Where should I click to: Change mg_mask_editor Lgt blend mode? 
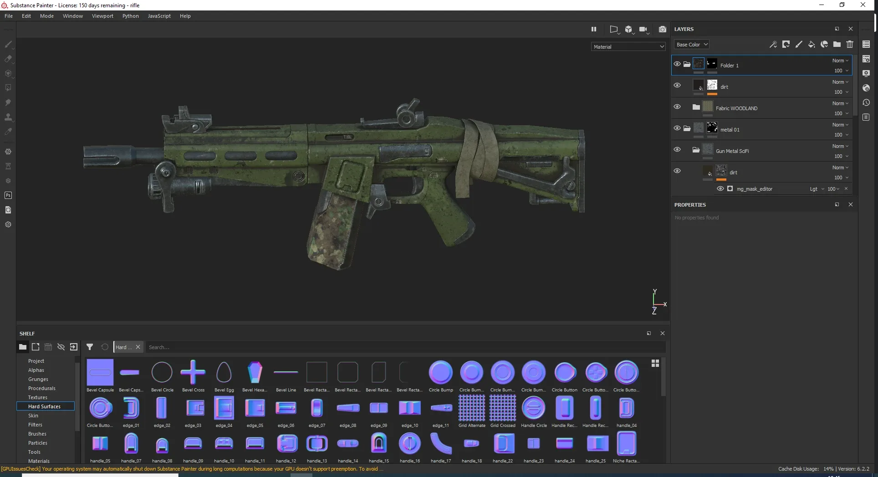(817, 189)
